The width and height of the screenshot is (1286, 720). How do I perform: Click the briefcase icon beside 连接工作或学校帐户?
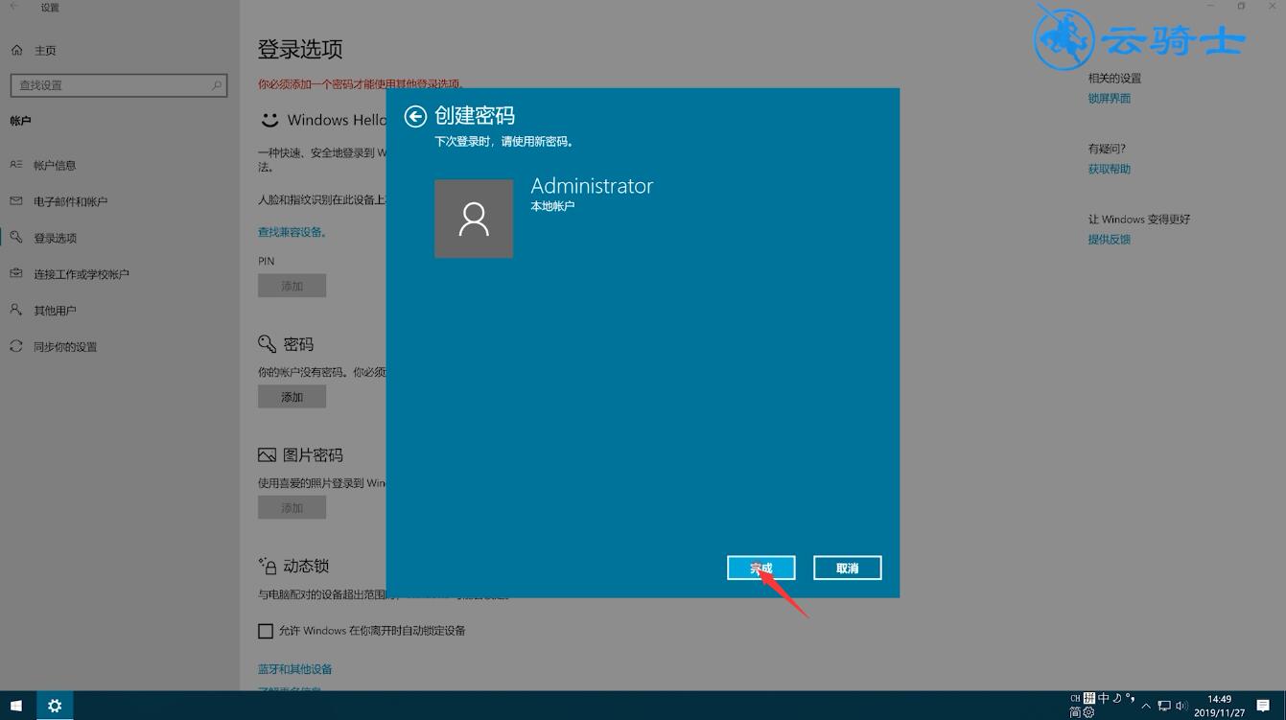(x=16, y=273)
